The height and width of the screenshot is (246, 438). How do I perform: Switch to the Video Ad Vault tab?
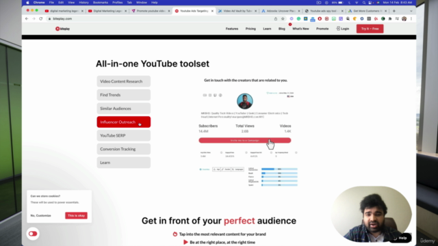[x=237, y=11]
